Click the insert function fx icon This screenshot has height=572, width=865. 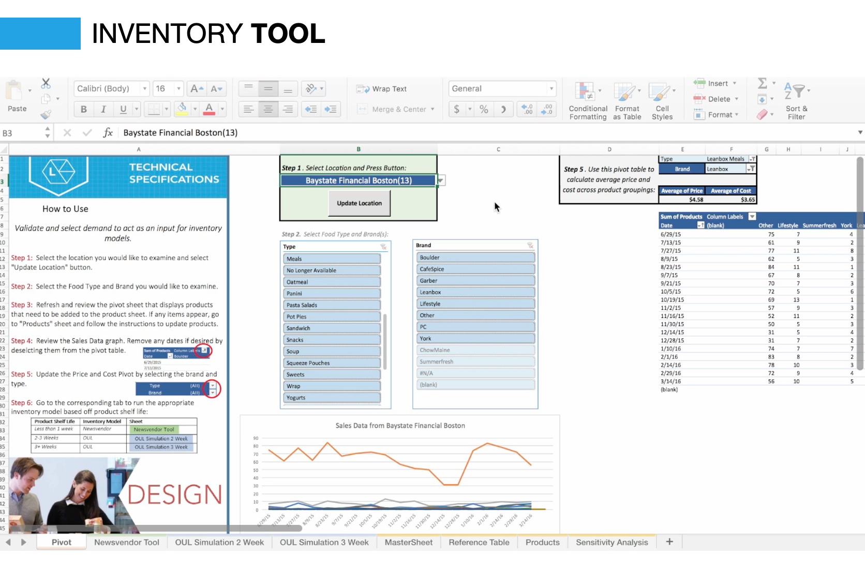(x=108, y=133)
